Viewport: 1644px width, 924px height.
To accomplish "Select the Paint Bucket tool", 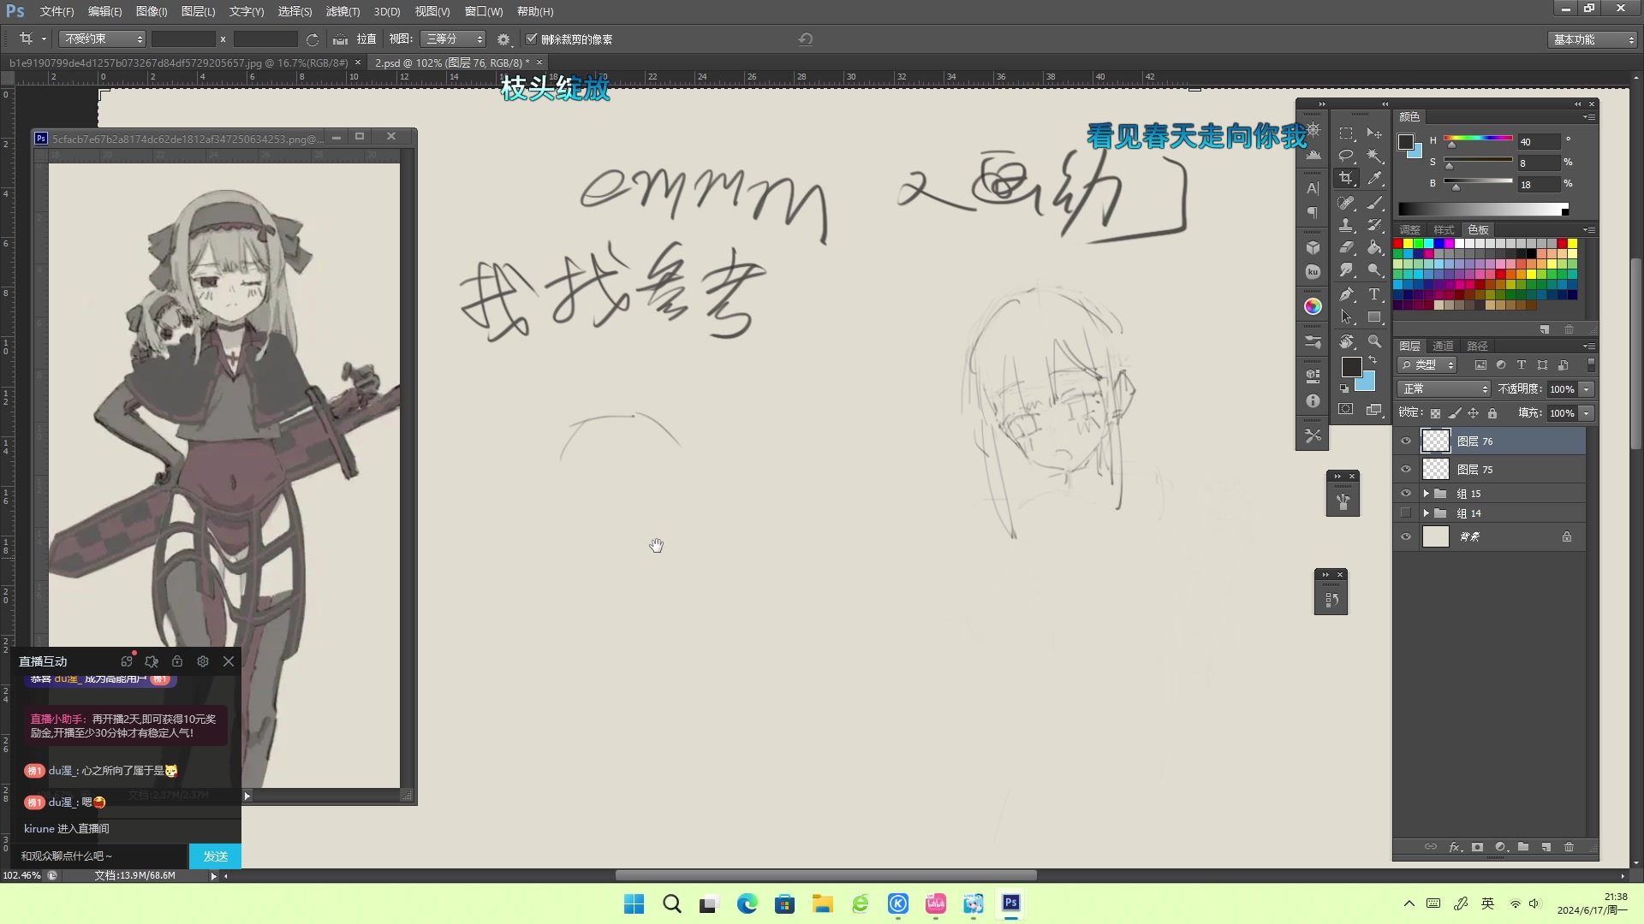I will (x=1374, y=248).
